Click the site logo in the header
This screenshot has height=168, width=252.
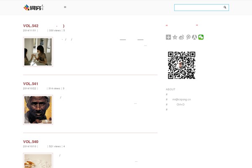pos(34,8)
